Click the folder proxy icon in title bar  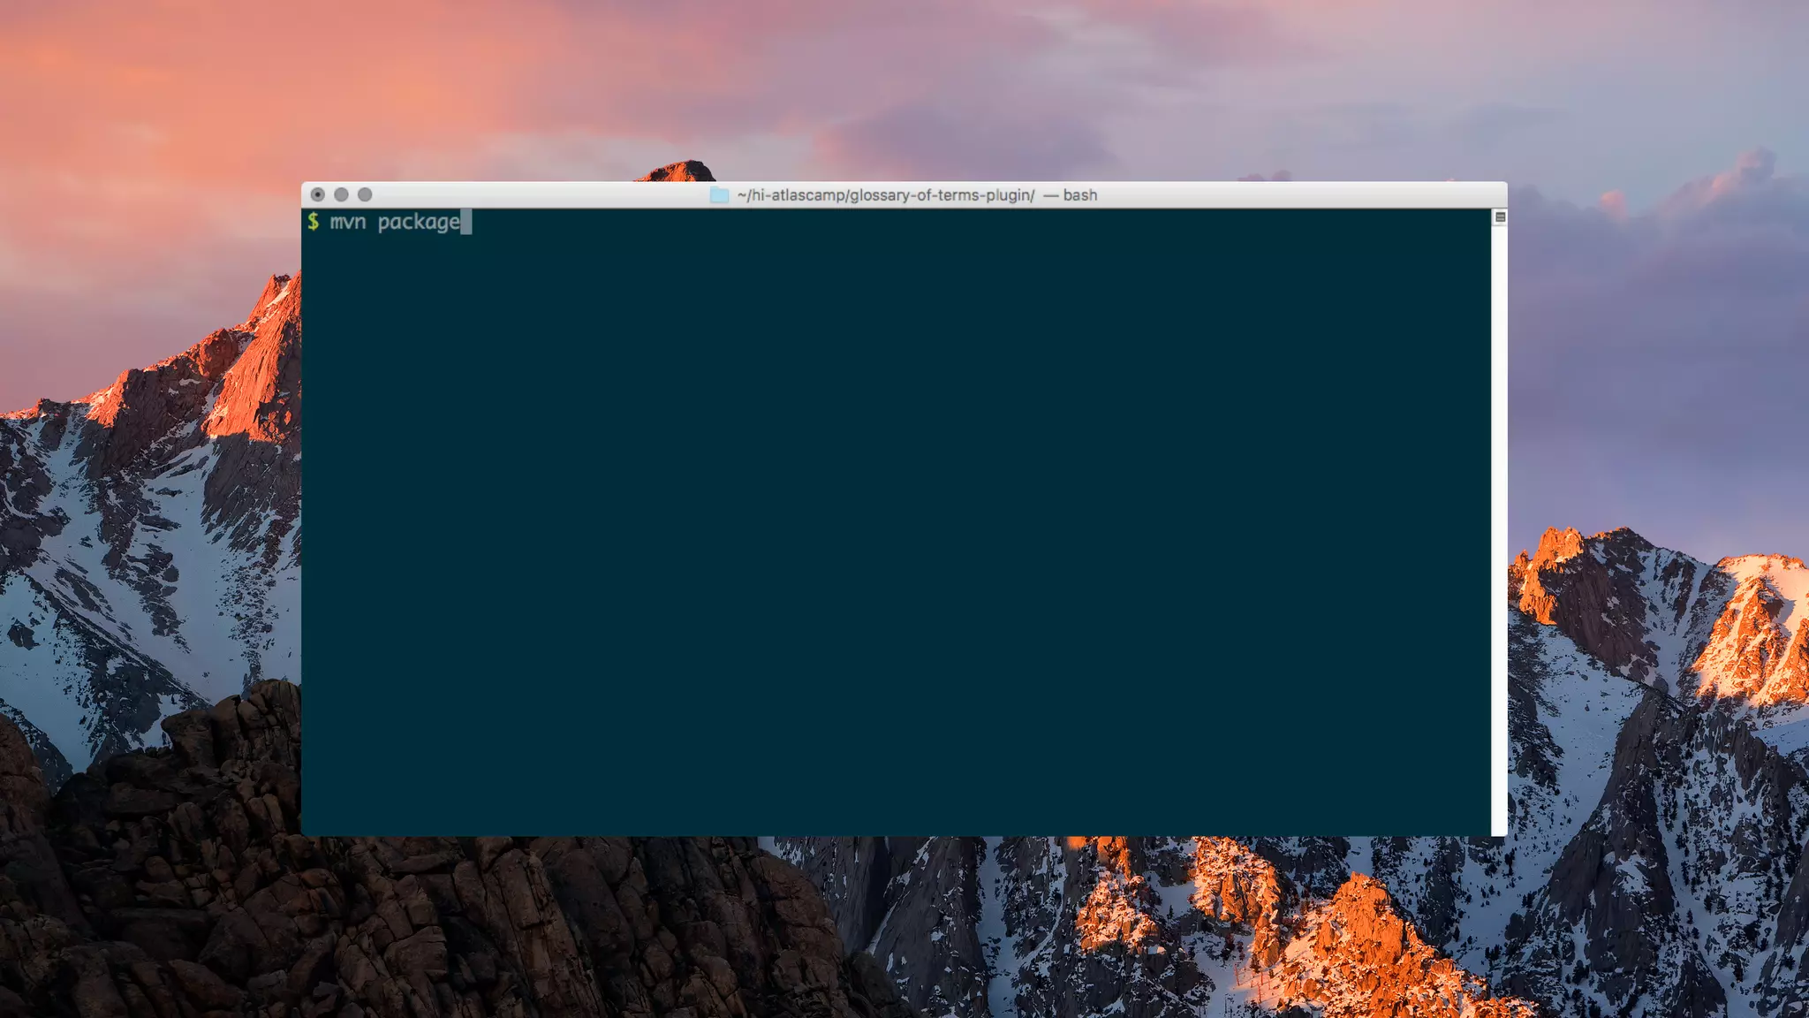pyautogui.click(x=719, y=195)
